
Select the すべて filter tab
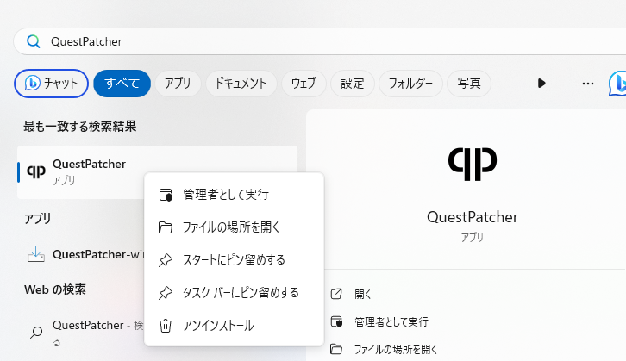[122, 84]
